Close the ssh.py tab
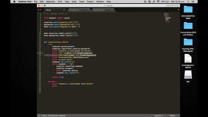Viewport: 208px width, 117px height. 64,10
